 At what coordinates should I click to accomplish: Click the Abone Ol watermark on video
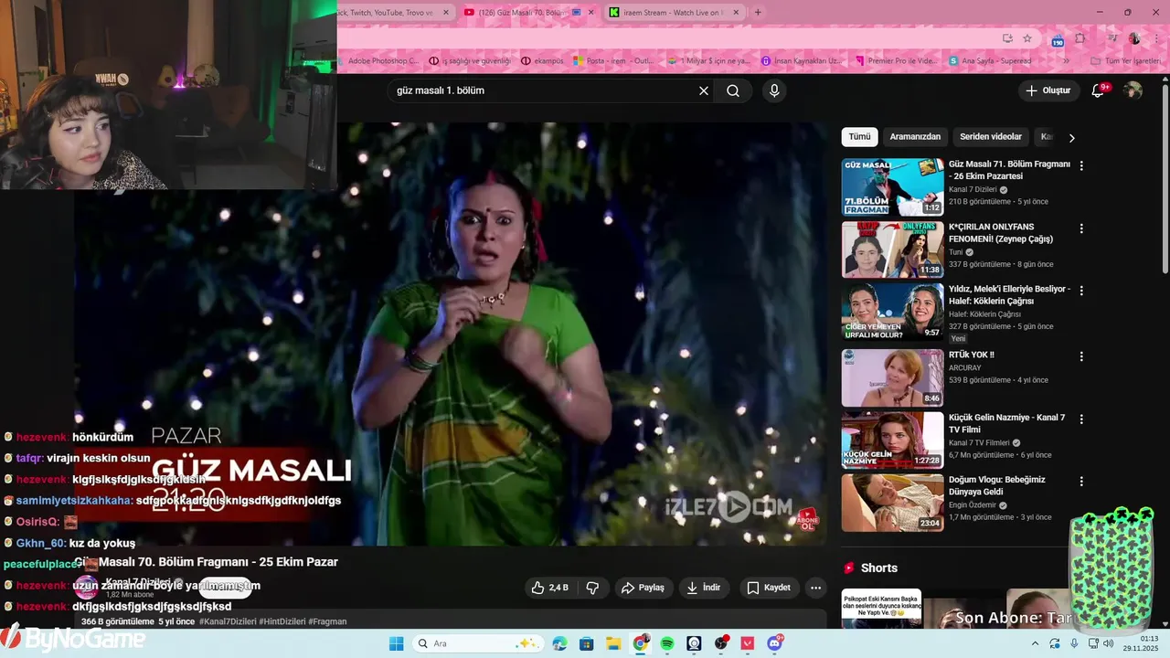click(x=808, y=518)
